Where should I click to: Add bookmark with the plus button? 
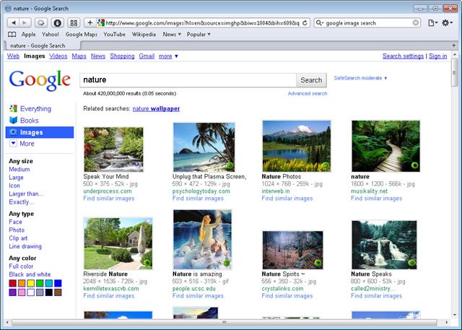[x=90, y=22]
